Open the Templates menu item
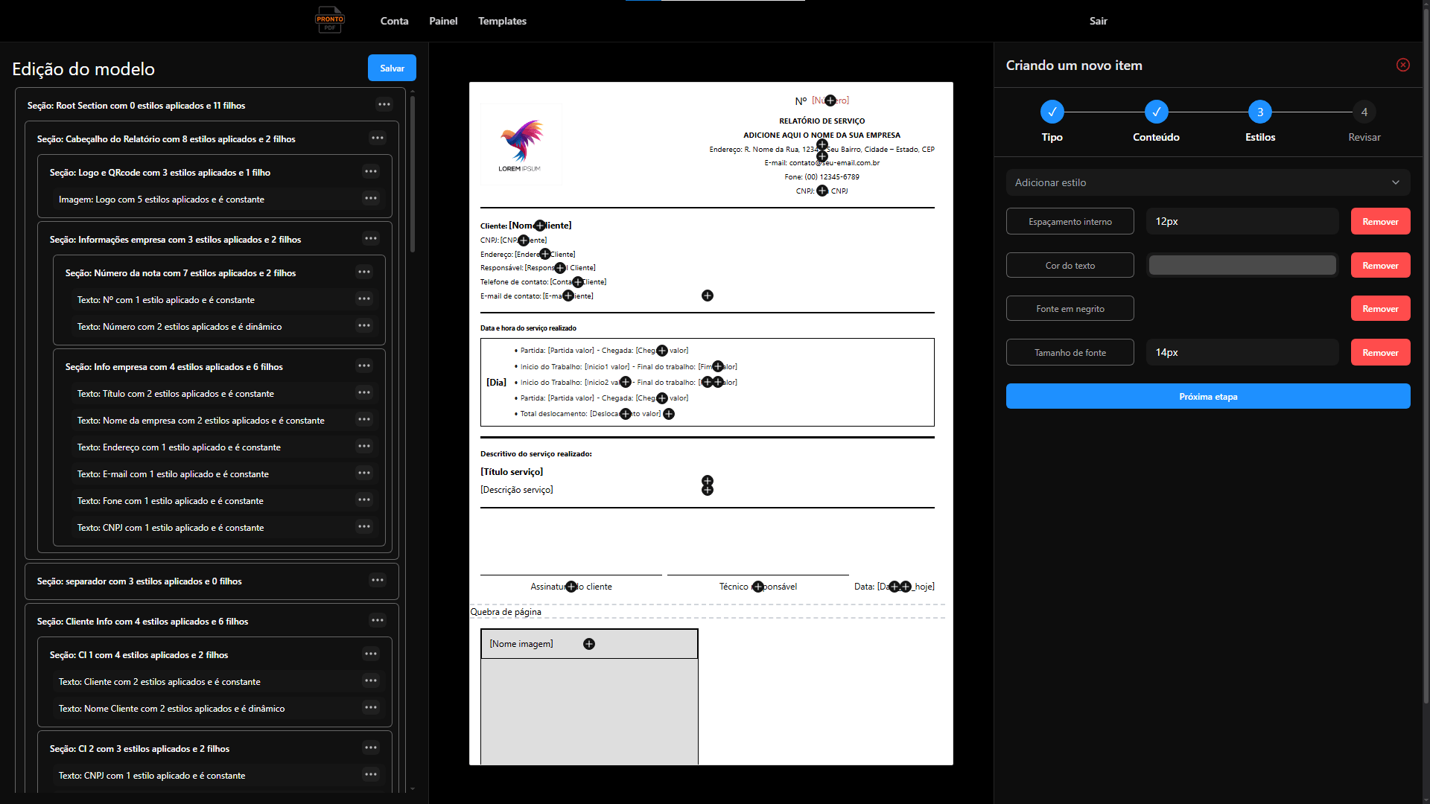Viewport: 1430px width, 804px height. [x=502, y=21]
